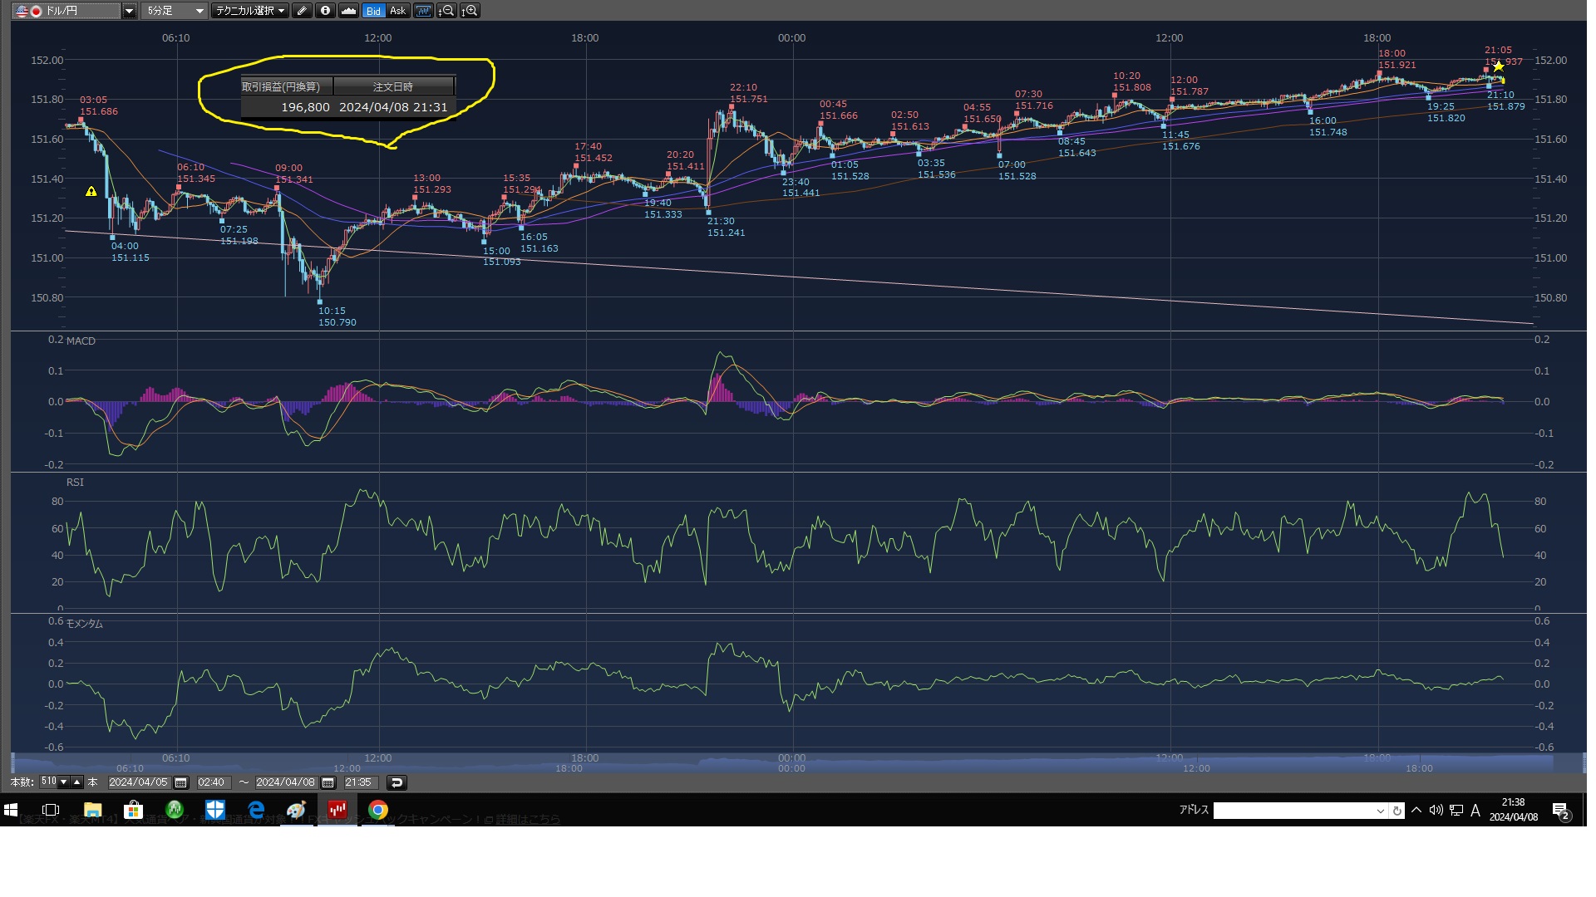This screenshot has height=897, width=1596.
Task: Click the blue candlestick chart display icon
Action: click(x=423, y=11)
